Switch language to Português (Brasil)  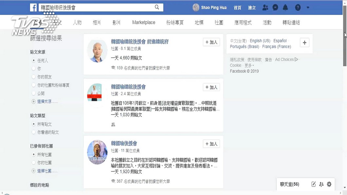[x=245, y=46]
